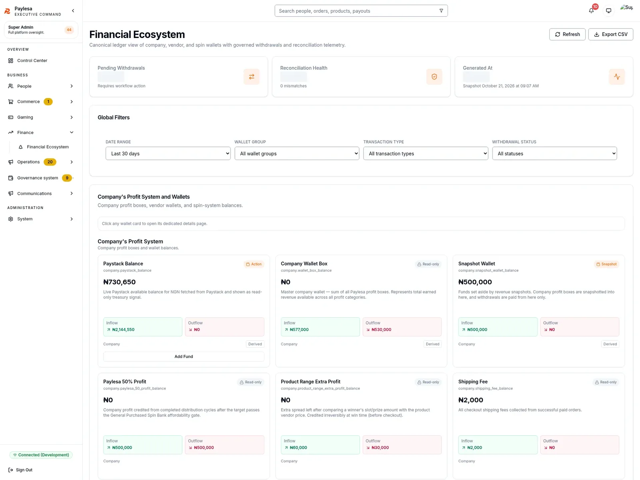The height and width of the screenshot is (480, 640).
Task: Click the Pending Withdrawals swap arrows icon
Action: coord(252,77)
